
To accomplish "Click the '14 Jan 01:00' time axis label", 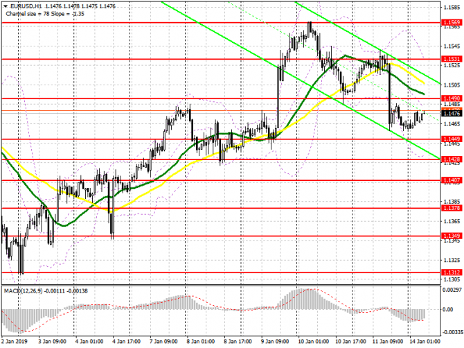I will 425,341.
